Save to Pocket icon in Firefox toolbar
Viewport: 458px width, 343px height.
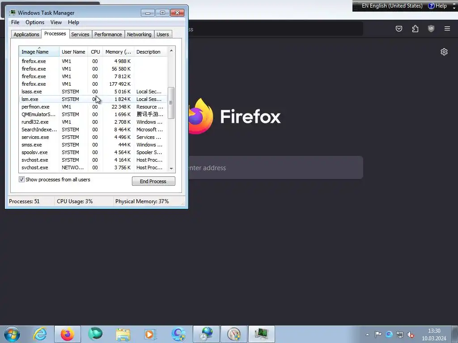[399, 29]
